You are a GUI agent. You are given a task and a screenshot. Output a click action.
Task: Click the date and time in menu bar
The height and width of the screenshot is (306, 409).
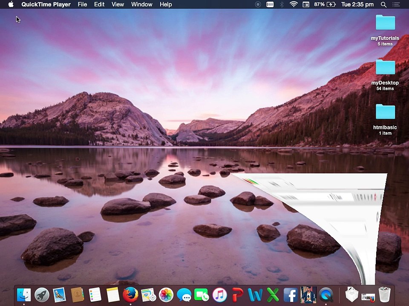point(357,4)
